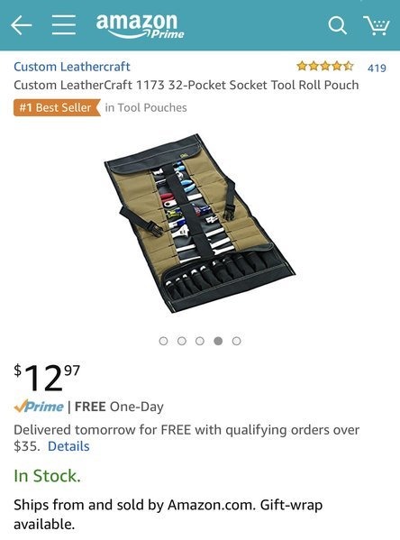
Task: Open the shopping cart
Action: 377,25
